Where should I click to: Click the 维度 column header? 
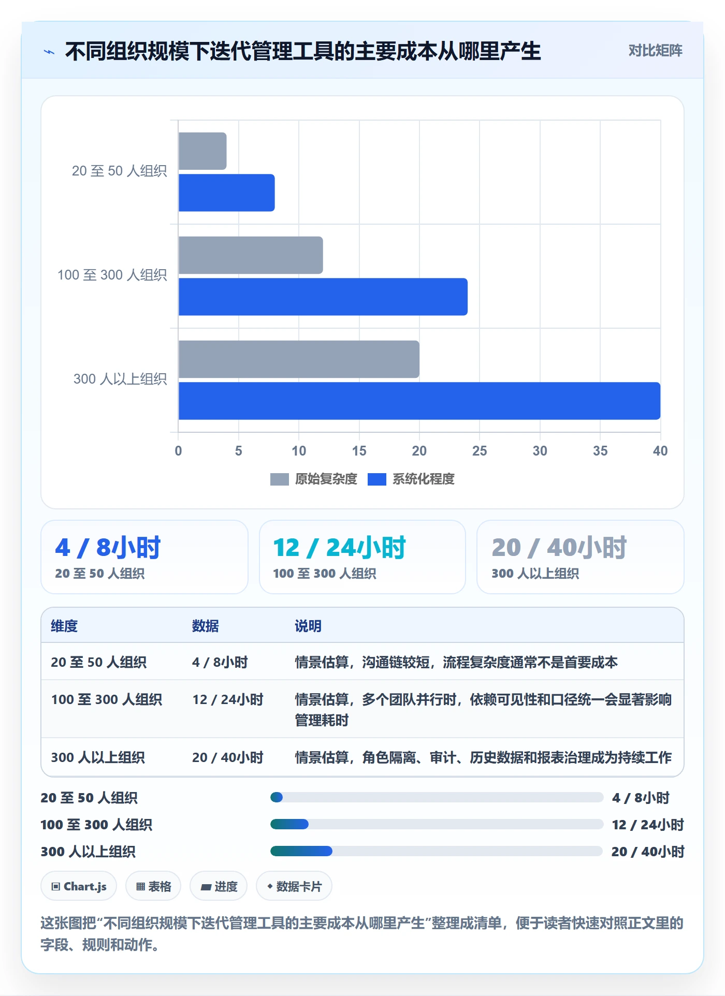(x=64, y=626)
